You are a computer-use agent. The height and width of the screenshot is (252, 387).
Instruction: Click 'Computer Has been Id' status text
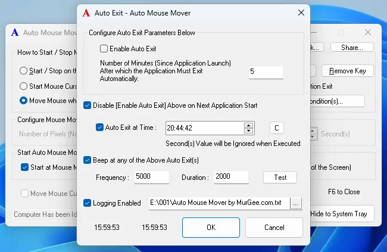click(45, 214)
